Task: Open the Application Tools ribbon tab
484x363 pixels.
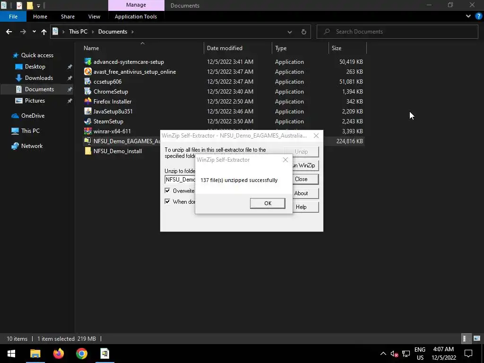Action: pos(136,17)
